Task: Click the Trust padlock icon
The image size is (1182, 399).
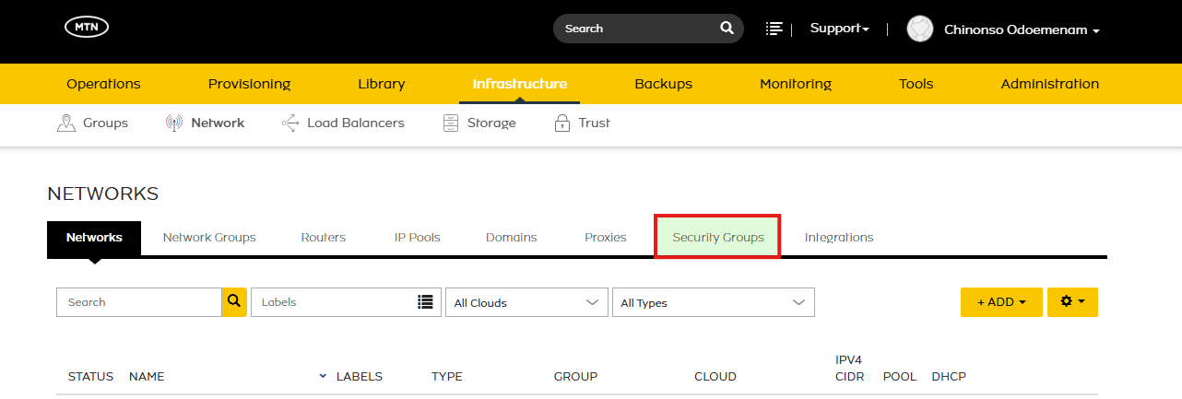Action: coord(561,123)
